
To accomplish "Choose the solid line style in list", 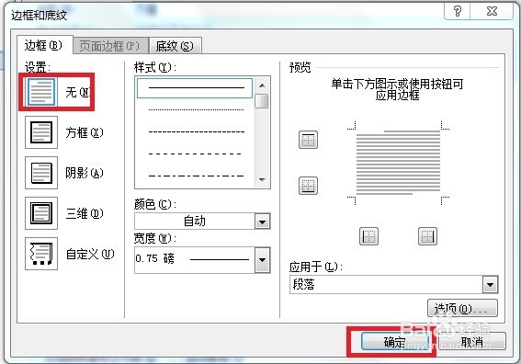I will pyautogui.click(x=195, y=88).
